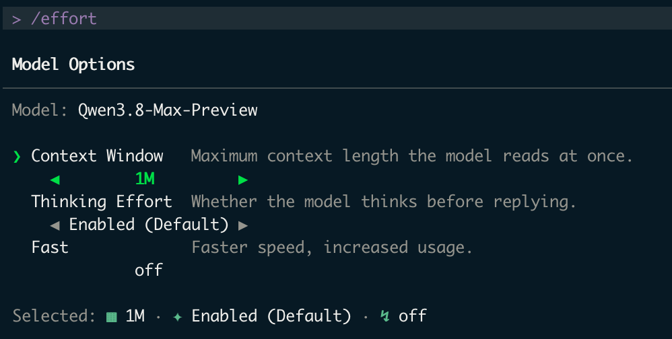
Task: Click the green grid icon in Selected summary
Action: coord(111,317)
